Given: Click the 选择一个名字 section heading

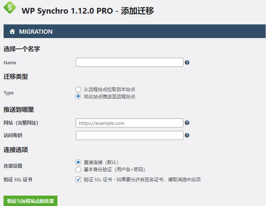Looking at the screenshot, I should (22, 49).
